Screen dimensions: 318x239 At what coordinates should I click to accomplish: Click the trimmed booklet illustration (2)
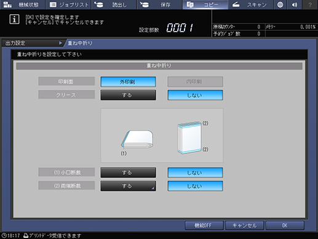pos(189,137)
